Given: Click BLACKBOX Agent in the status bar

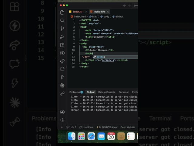Looking at the screenshot, I should point(107,127).
